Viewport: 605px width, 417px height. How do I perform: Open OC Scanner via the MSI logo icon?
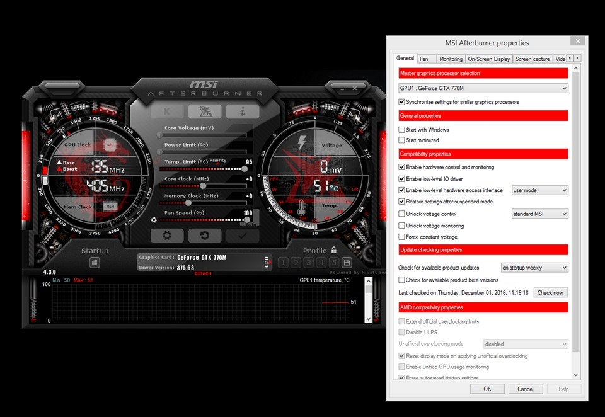click(x=204, y=111)
